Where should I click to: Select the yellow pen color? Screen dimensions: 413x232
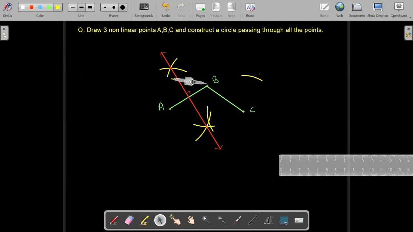click(x=57, y=7)
